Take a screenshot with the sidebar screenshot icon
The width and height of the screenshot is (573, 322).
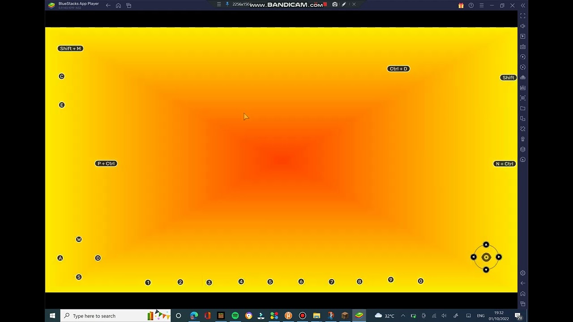(x=522, y=98)
